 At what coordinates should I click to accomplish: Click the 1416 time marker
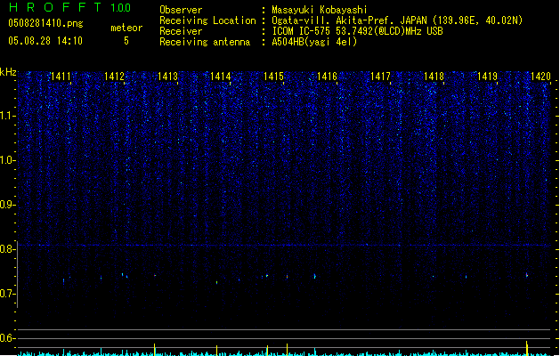click(327, 77)
